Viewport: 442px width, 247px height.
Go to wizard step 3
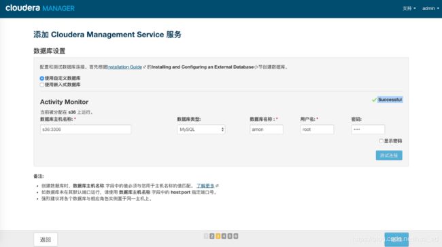click(x=218, y=236)
